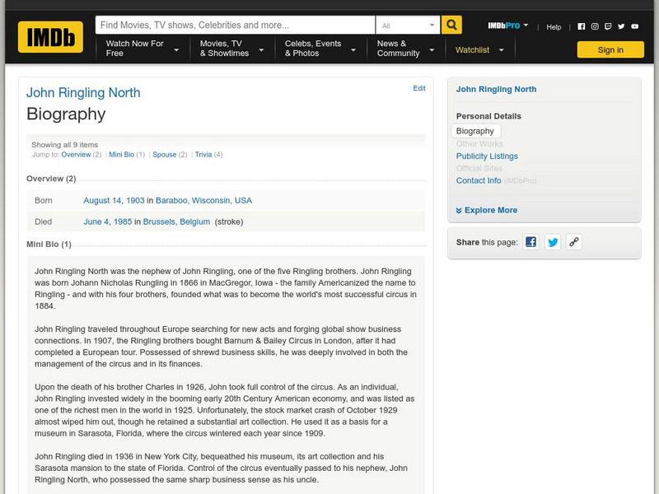Open IMDb's YouTube icon in header
The width and height of the screenshot is (659, 494).
coord(634,26)
